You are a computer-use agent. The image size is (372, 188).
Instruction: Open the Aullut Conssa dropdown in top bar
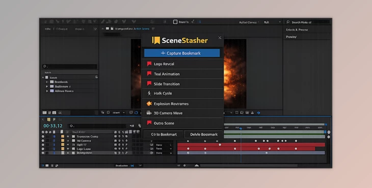click(x=249, y=22)
